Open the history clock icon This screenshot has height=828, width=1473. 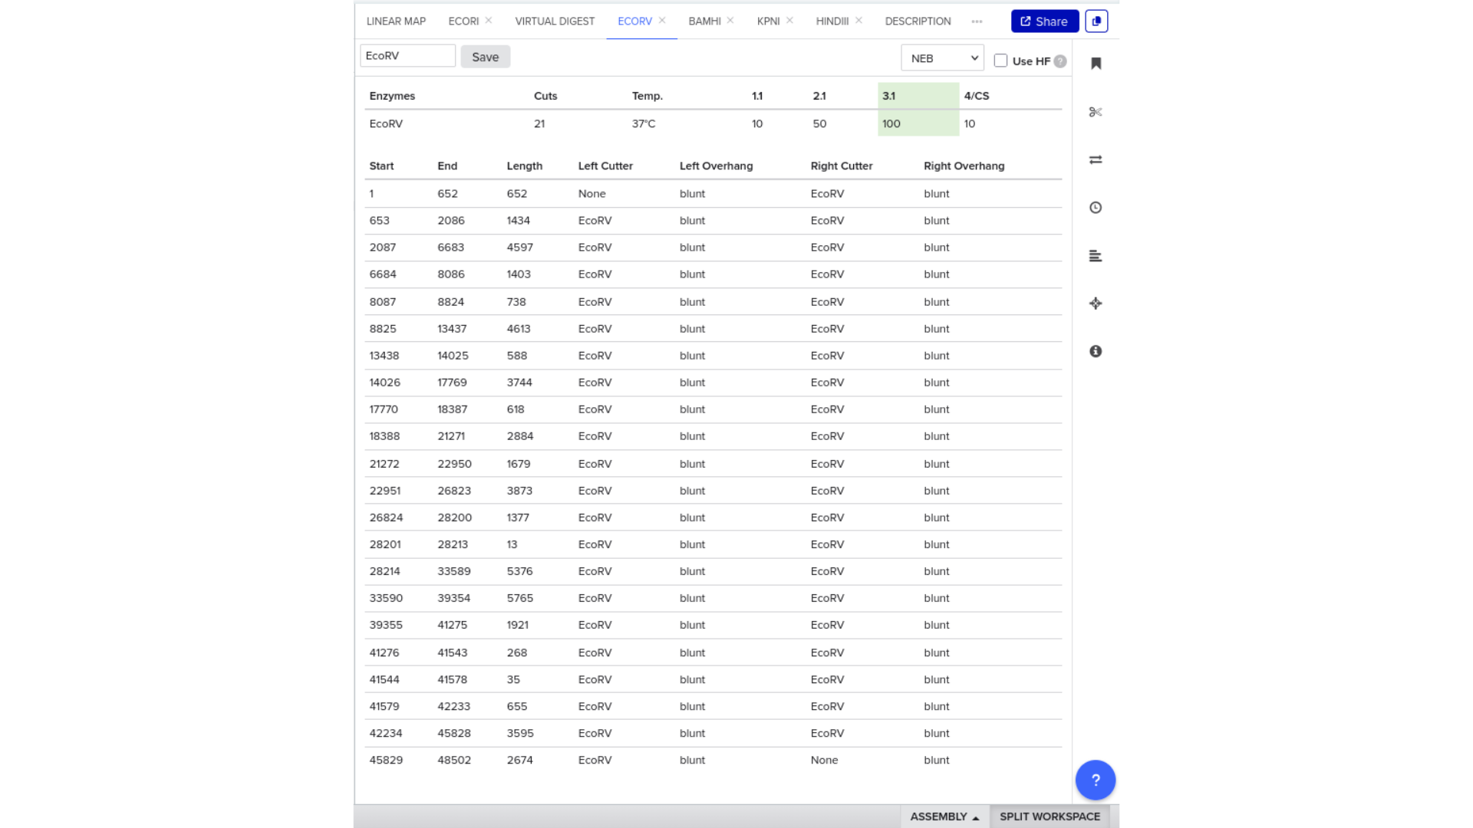point(1096,208)
